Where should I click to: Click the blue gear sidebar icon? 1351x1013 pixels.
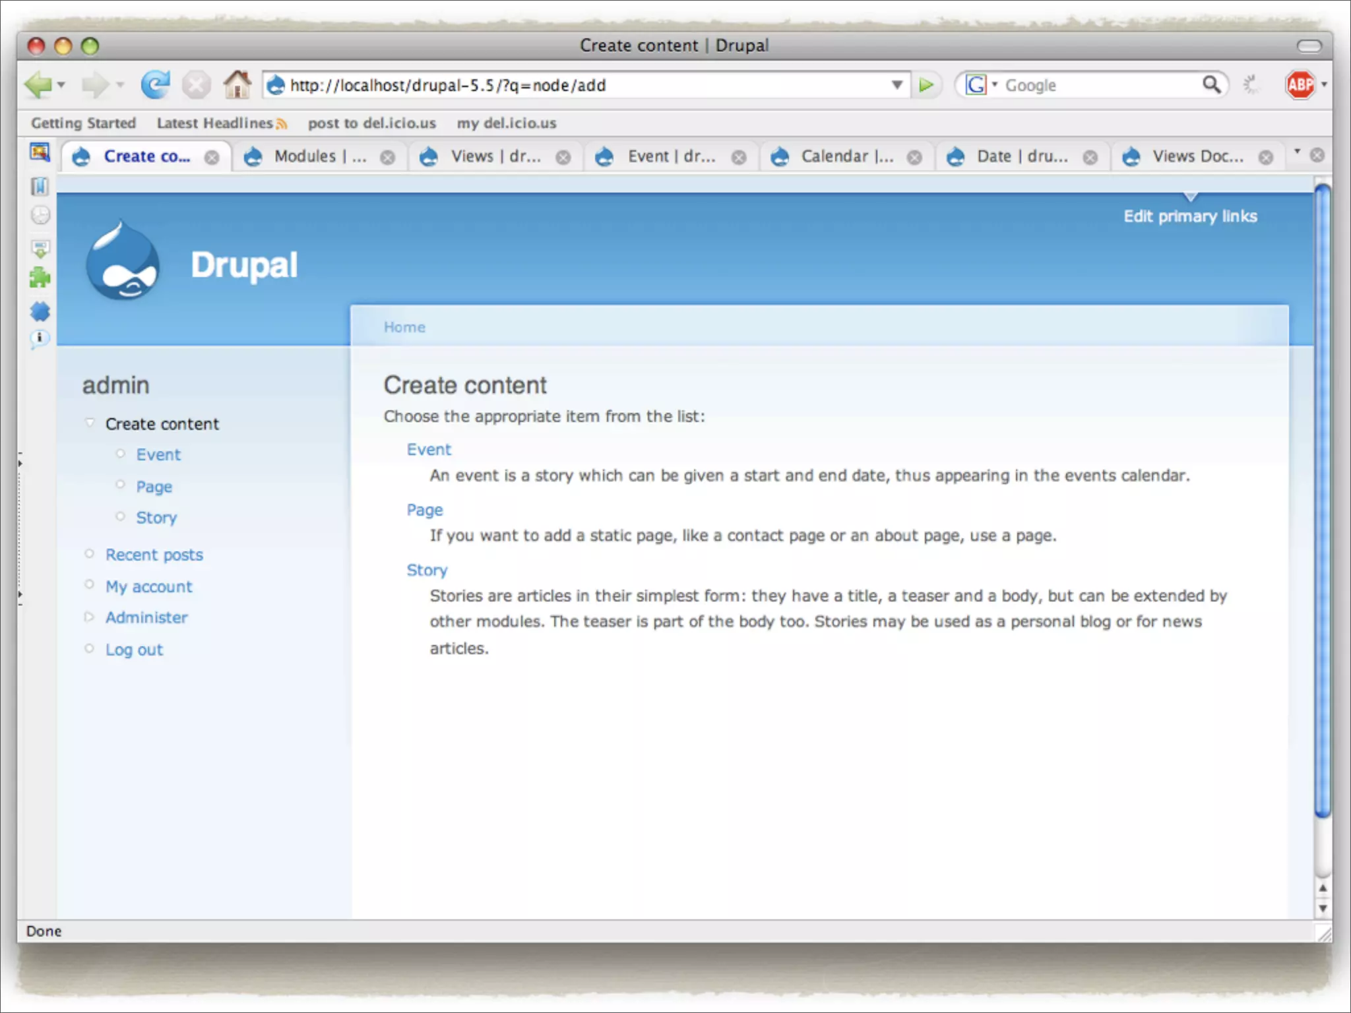coord(40,311)
